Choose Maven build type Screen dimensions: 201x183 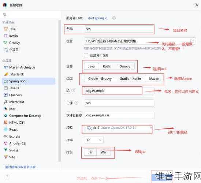pyautogui.click(x=154, y=79)
